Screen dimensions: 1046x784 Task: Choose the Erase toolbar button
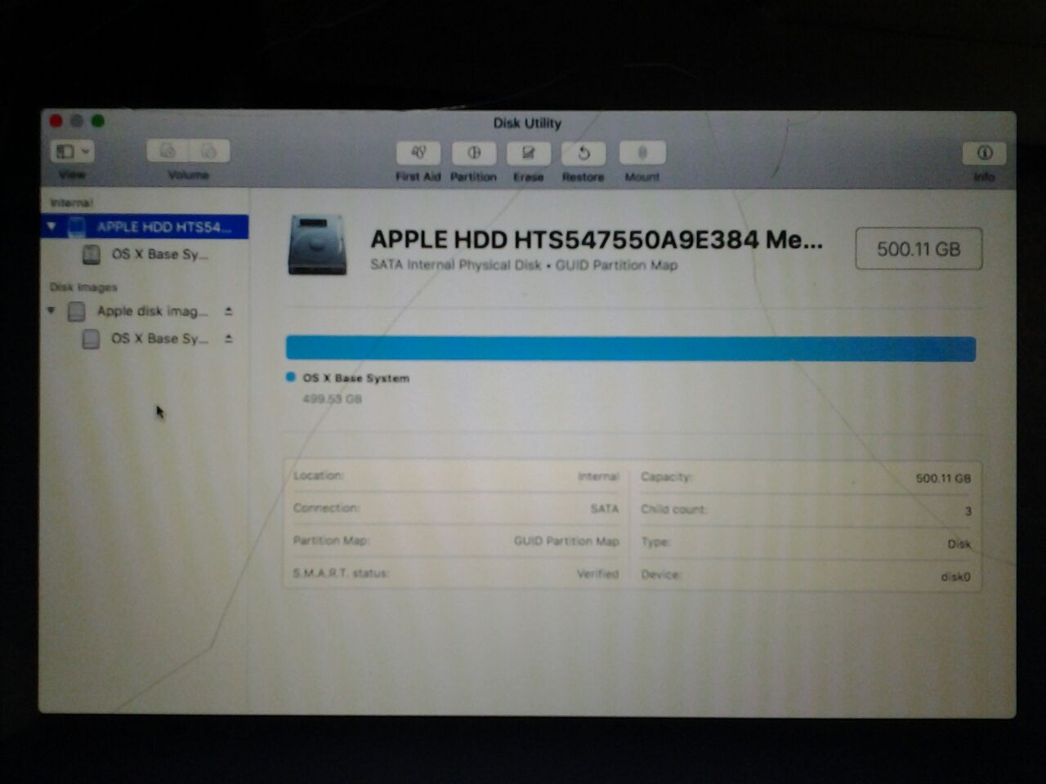529,154
